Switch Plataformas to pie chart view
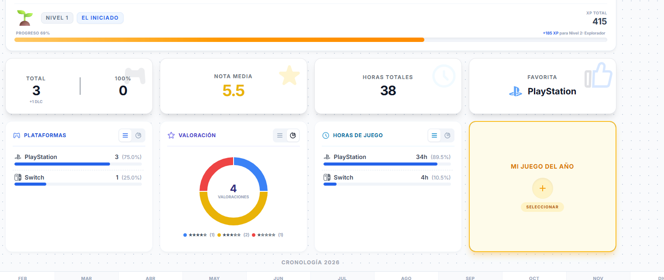Screen dimensions: 664x280 (x=138, y=135)
